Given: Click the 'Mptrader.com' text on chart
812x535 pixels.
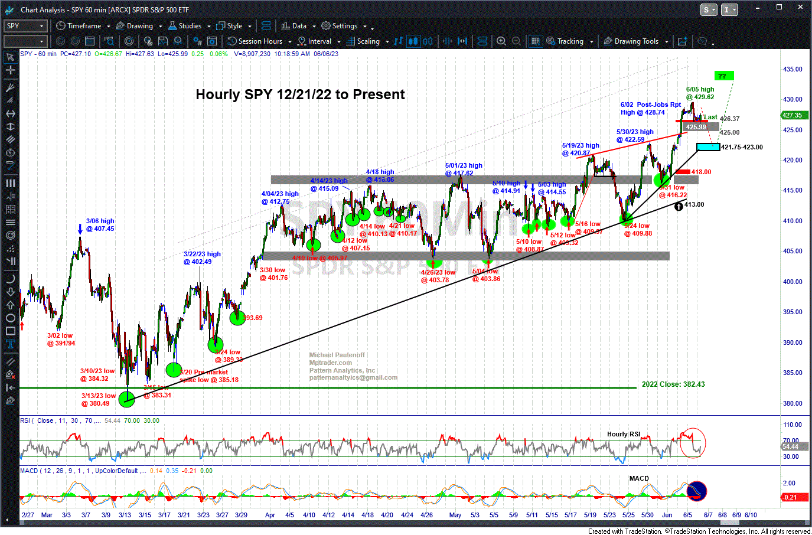Looking at the screenshot, I should 330,363.
